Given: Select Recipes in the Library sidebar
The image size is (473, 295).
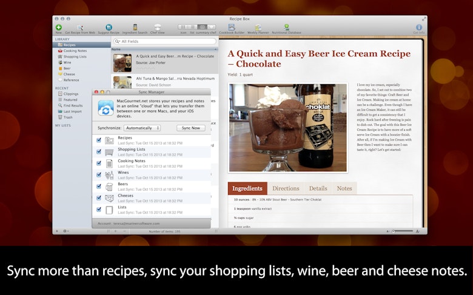Looking at the screenshot, I should tap(81, 45).
